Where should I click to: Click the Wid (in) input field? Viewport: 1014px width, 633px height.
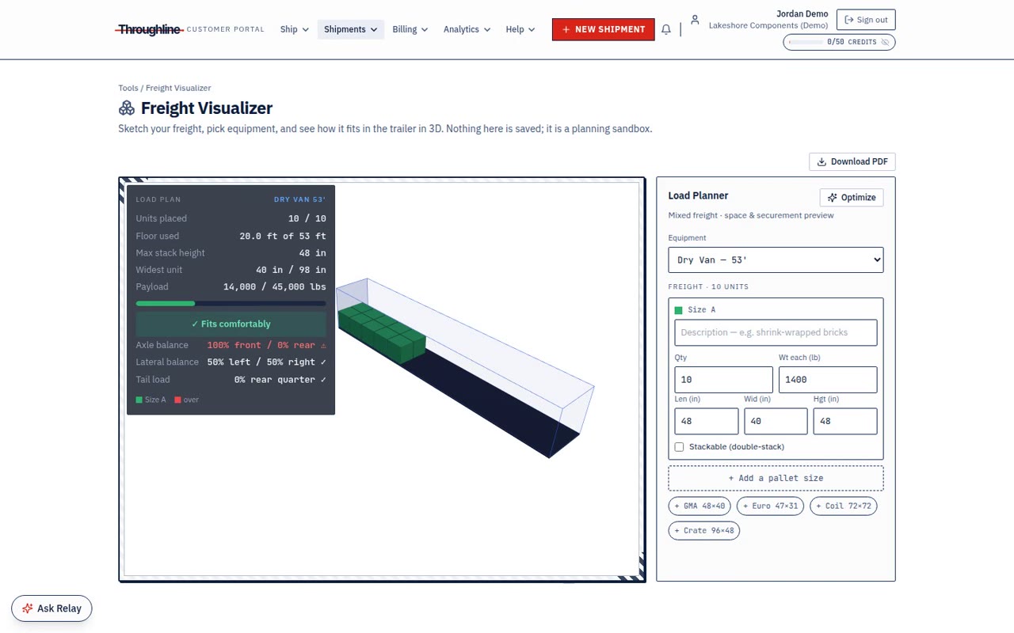pos(776,421)
